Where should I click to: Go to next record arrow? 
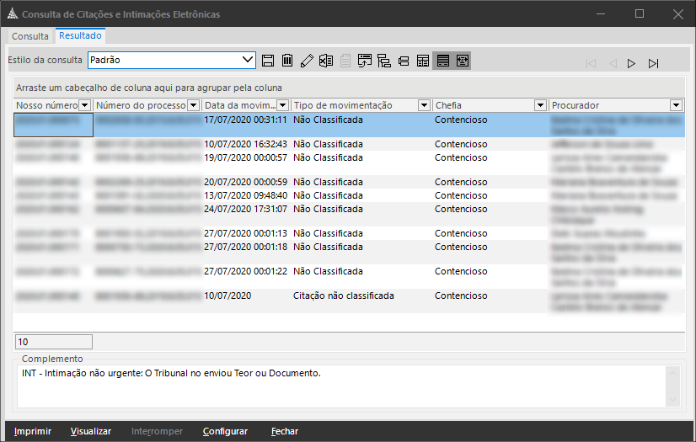[x=631, y=63]
